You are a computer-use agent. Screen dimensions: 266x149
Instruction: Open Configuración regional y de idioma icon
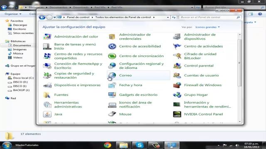coord(112,66)
